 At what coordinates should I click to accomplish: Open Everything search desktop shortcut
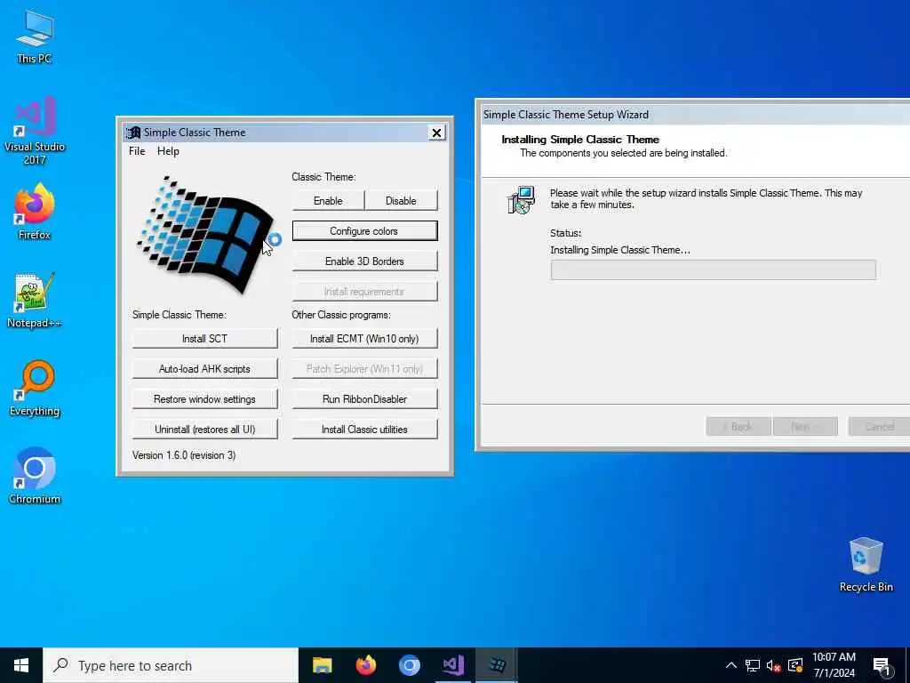point(35,389)
